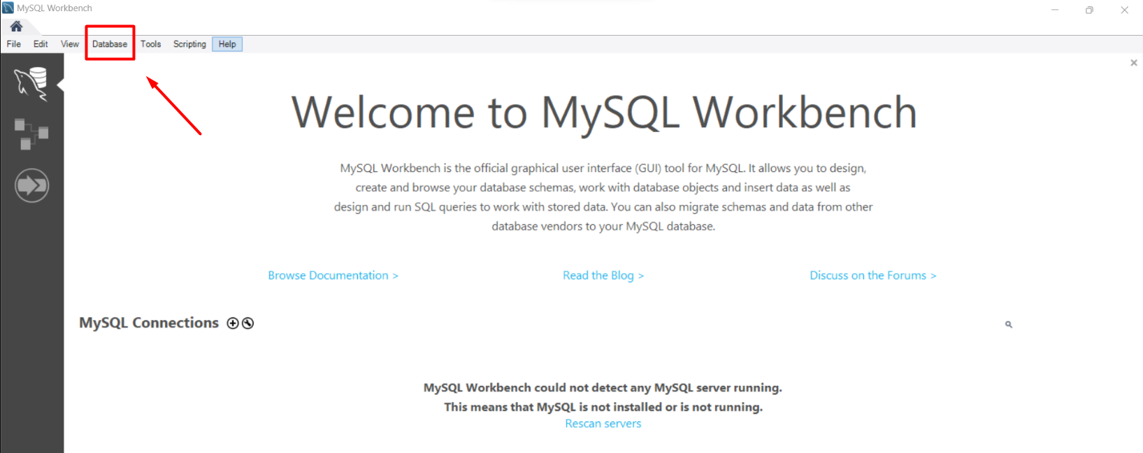Restore down the MySQL Workbench window
The width and height of the screenshot is (1143, 453).
coord(1089,10)
